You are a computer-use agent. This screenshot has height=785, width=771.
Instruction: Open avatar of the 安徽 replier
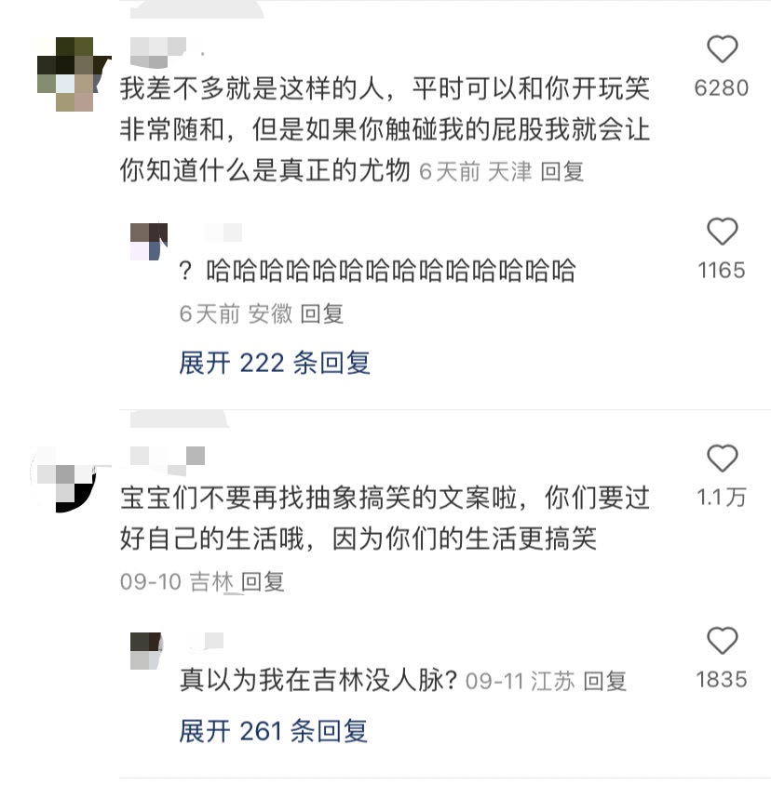tap(149, 242)
